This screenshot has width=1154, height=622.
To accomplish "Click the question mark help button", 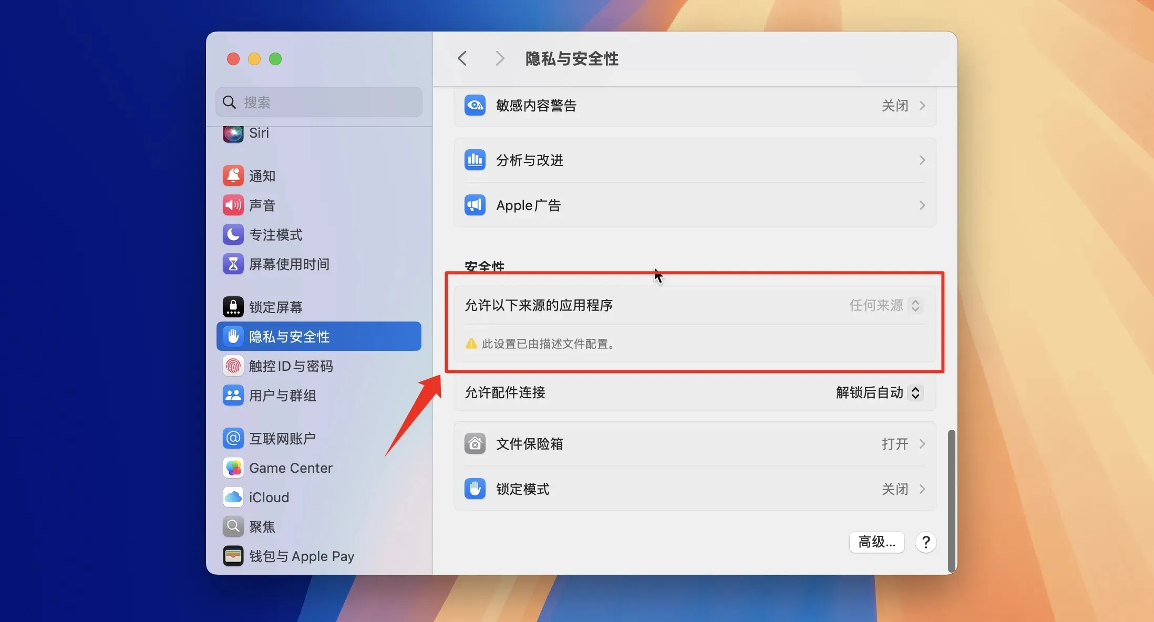I will coord(925,542).
